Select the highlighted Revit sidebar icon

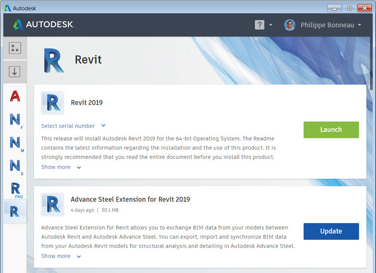click(15, 212)
